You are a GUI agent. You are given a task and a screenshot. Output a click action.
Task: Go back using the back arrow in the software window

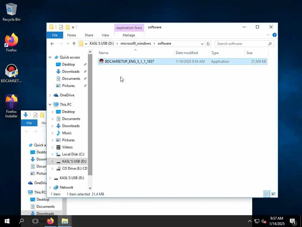point(52,44)
